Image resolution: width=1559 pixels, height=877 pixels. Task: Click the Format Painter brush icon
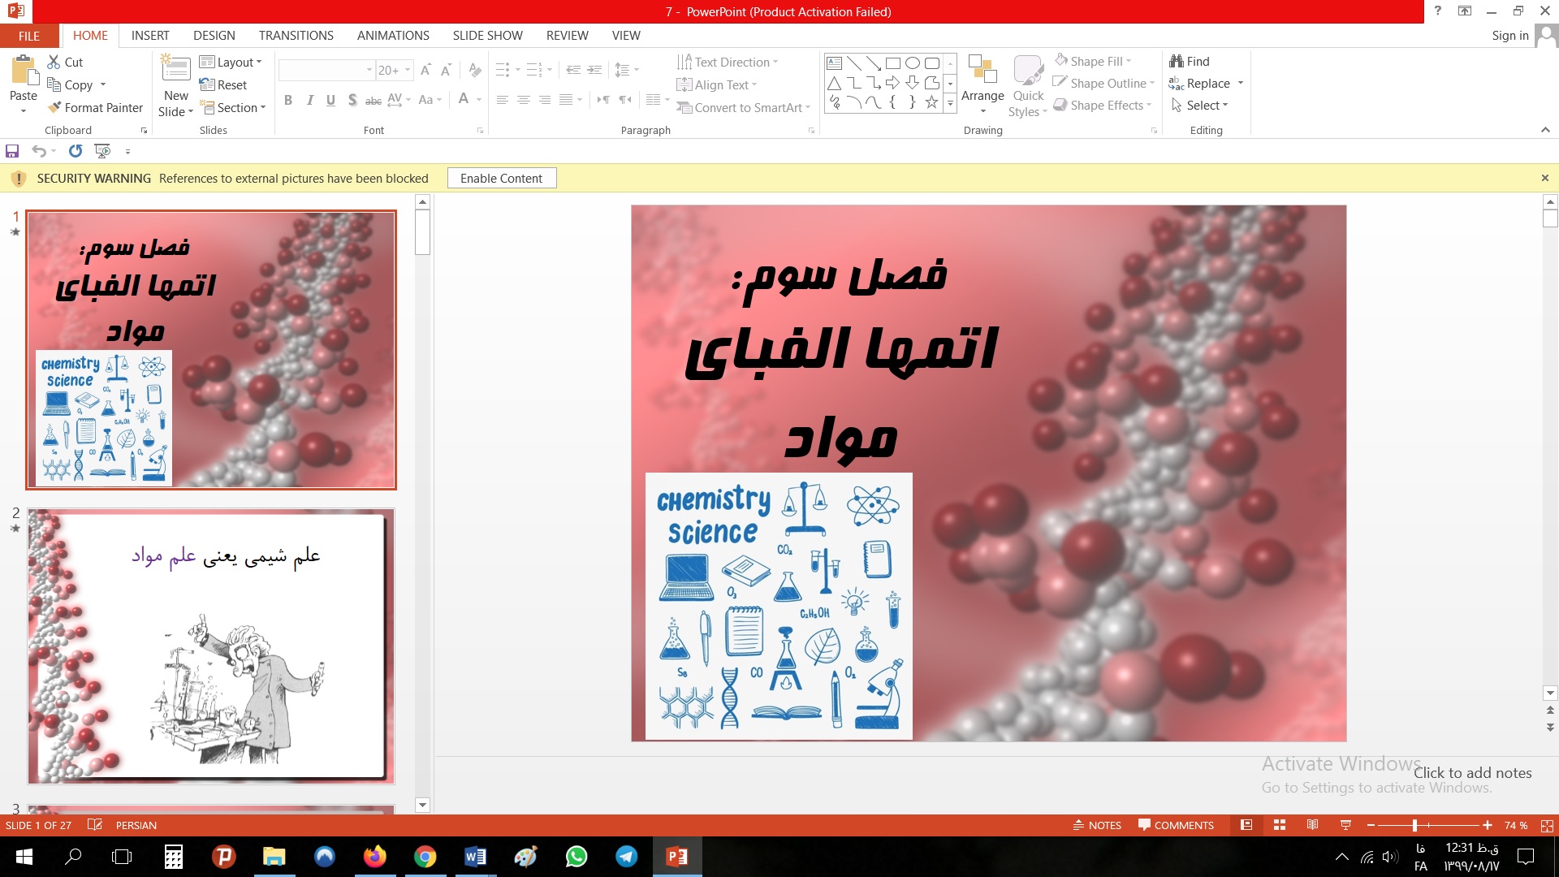tap(54, 107)
